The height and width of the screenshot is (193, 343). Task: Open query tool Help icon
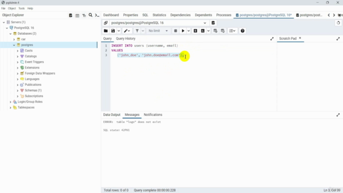pos(242,31)
